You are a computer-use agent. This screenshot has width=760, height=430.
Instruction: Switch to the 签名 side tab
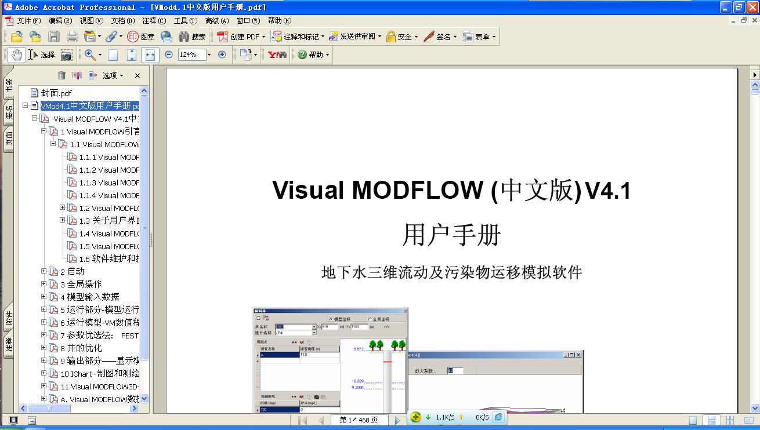click(x=9, y=112)
